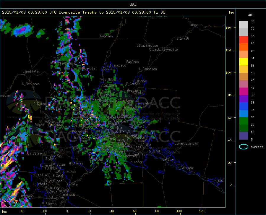This screenshot has width=266, height=215.
Task: Click the orange 60 dBZ legend swatch
Action: click(x=244, y=47)
